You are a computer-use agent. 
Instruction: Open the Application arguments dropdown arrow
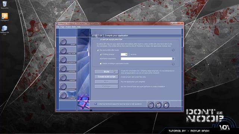173,59
